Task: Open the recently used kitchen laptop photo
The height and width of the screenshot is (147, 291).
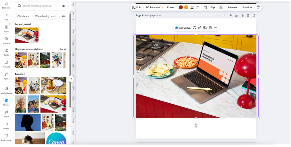Action: tap(27, 35)
